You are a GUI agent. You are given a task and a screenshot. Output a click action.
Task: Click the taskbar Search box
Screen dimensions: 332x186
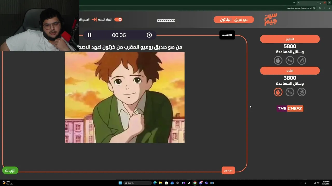click(137, 183)
